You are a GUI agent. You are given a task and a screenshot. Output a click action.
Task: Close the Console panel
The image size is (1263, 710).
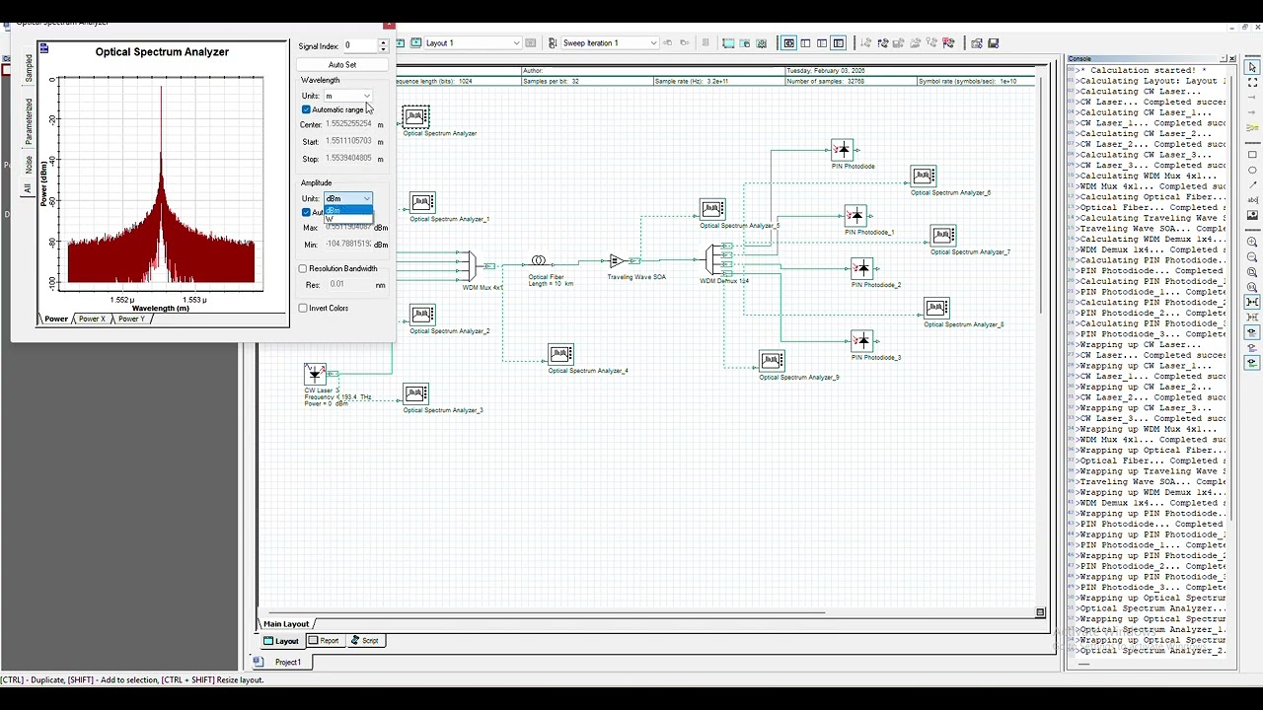tap(1232, 58)
